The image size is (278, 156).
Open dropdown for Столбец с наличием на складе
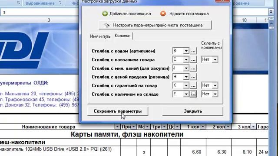(x=186, y=94)
